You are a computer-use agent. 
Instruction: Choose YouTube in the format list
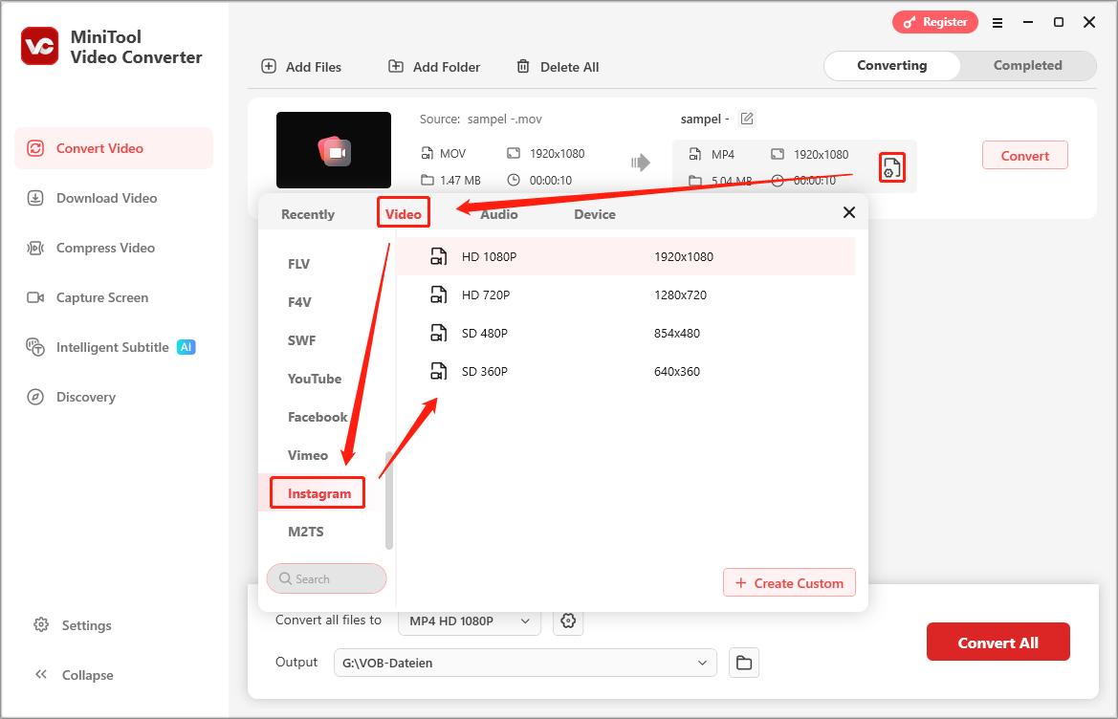pos(315,379)
